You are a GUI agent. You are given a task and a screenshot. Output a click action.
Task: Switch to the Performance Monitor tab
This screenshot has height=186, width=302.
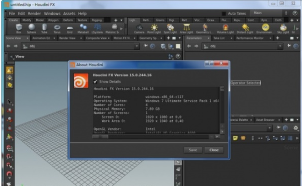pyautogui.click(x=250, y=38)
